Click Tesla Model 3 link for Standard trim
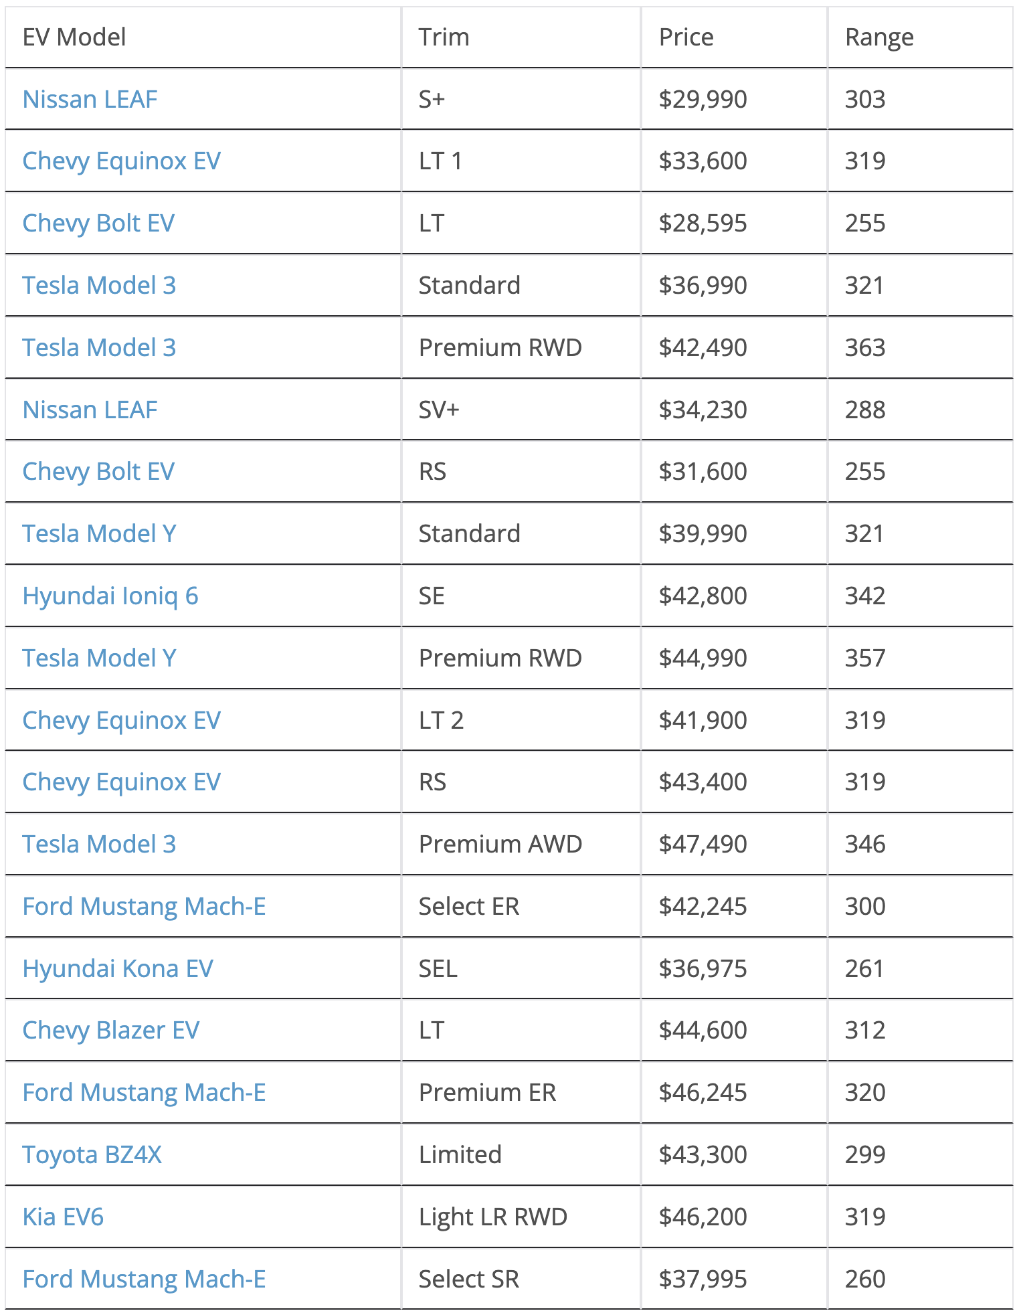This screenshot has height=1315, width=1021. tap(99, 286)
